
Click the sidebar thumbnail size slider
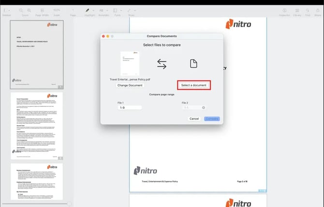click(37, 204)
